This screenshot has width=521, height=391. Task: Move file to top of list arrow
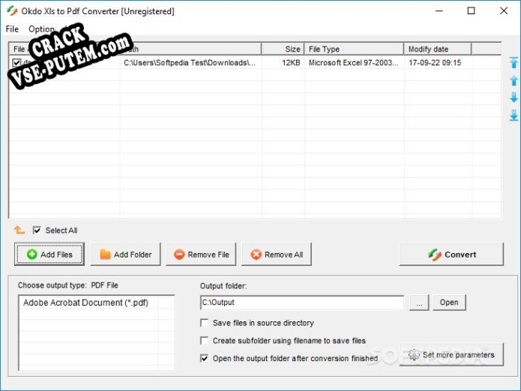tap(514, 63)
